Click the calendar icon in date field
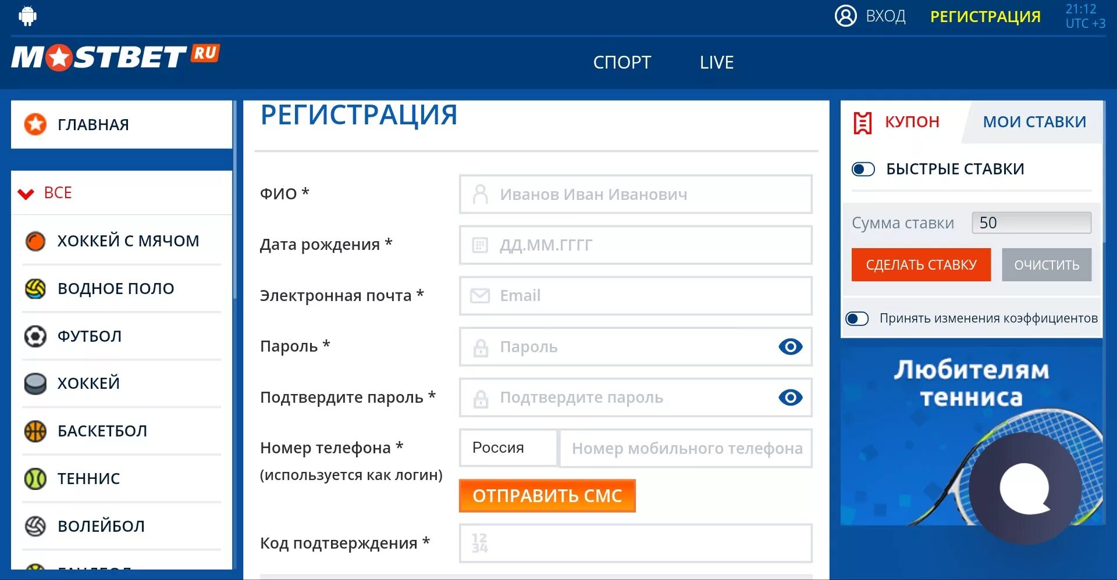 pos(480,245)
